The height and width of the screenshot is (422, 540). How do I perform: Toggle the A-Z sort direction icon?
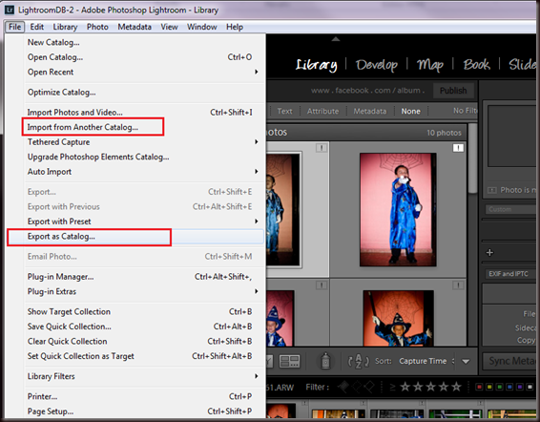tap(358, 361)
